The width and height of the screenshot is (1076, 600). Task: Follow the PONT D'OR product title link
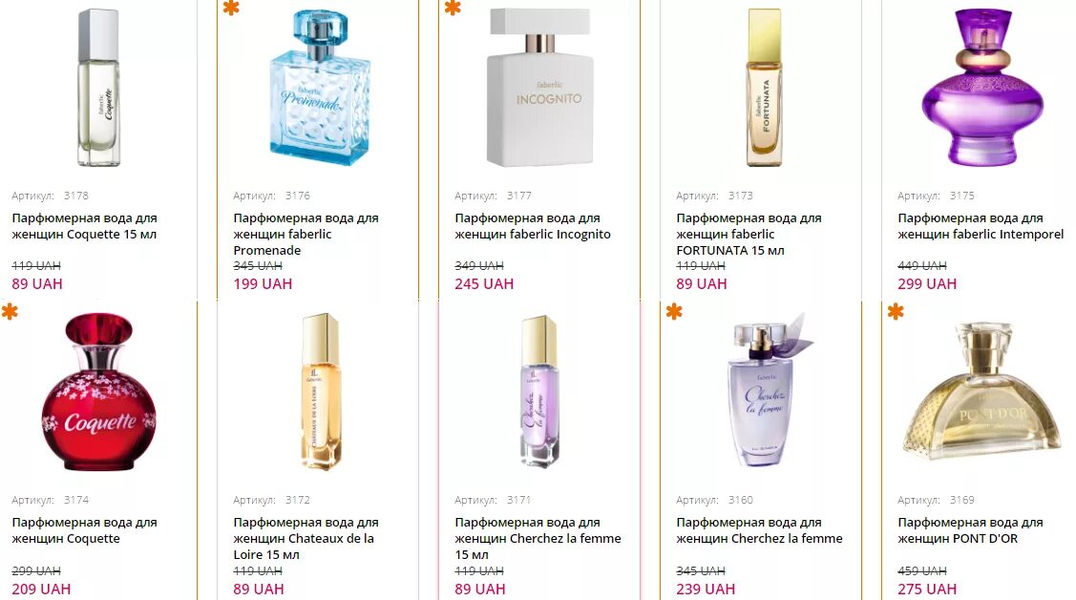(x=970, y=530)
